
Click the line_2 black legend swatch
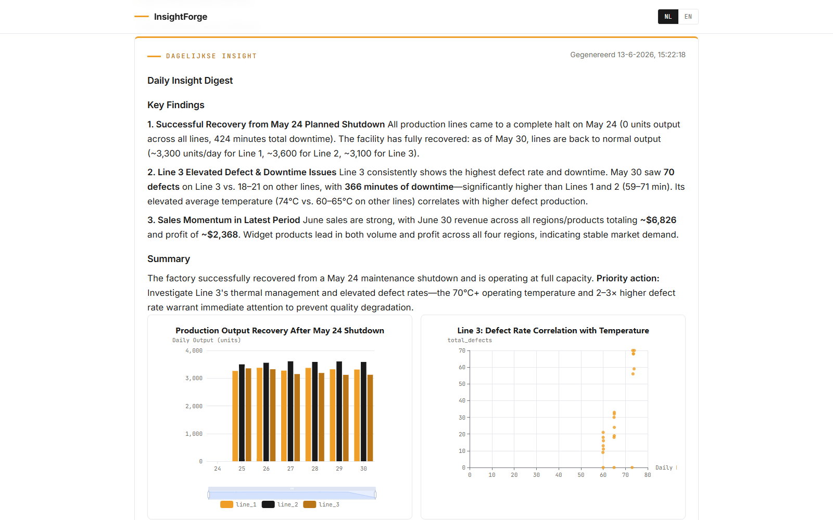(268, 504)
